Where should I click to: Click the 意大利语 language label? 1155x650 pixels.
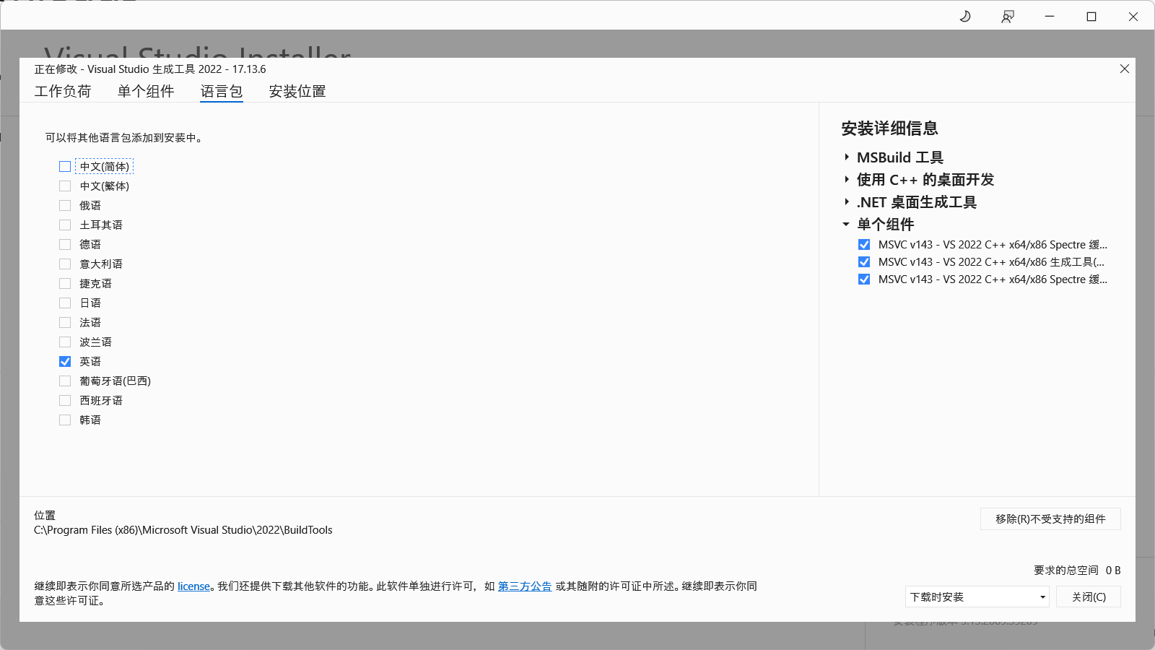click(x=101, y=264)
